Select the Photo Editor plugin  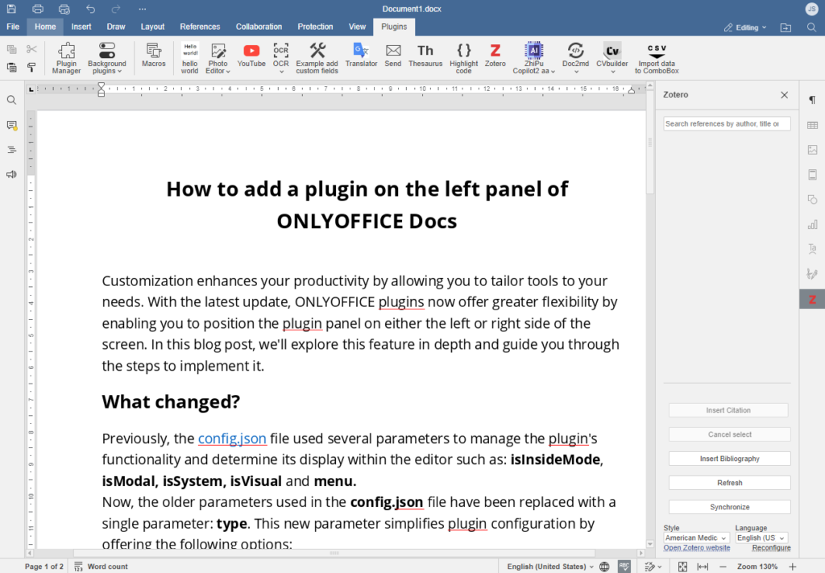218,57
